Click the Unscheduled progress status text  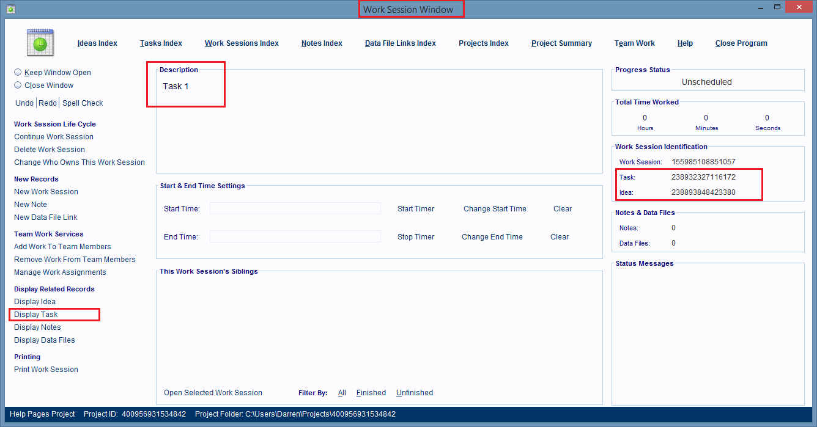707,82
